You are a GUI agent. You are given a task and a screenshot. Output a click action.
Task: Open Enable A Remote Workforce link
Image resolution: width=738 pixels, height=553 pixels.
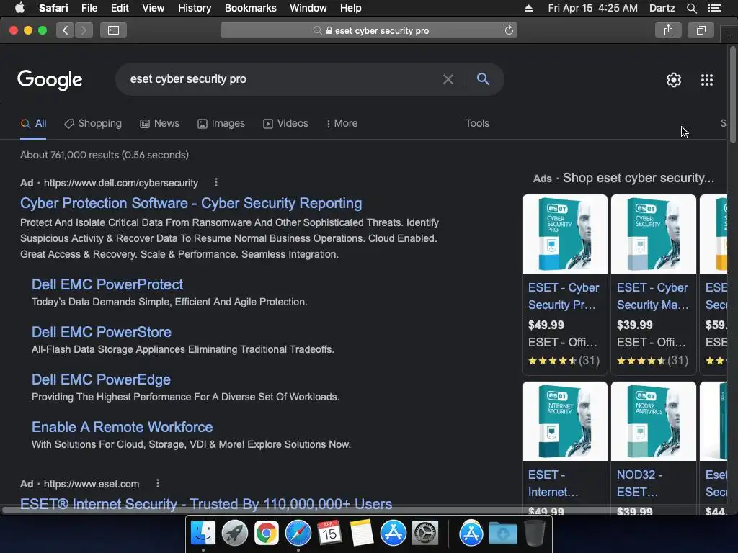[122, 427]
